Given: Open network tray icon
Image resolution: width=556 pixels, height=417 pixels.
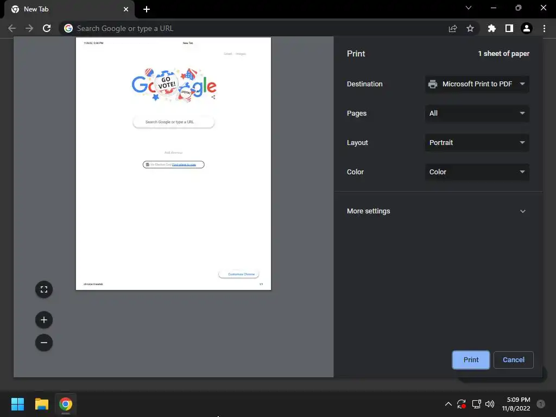Looking at the screenshot, I should (476, 404).
